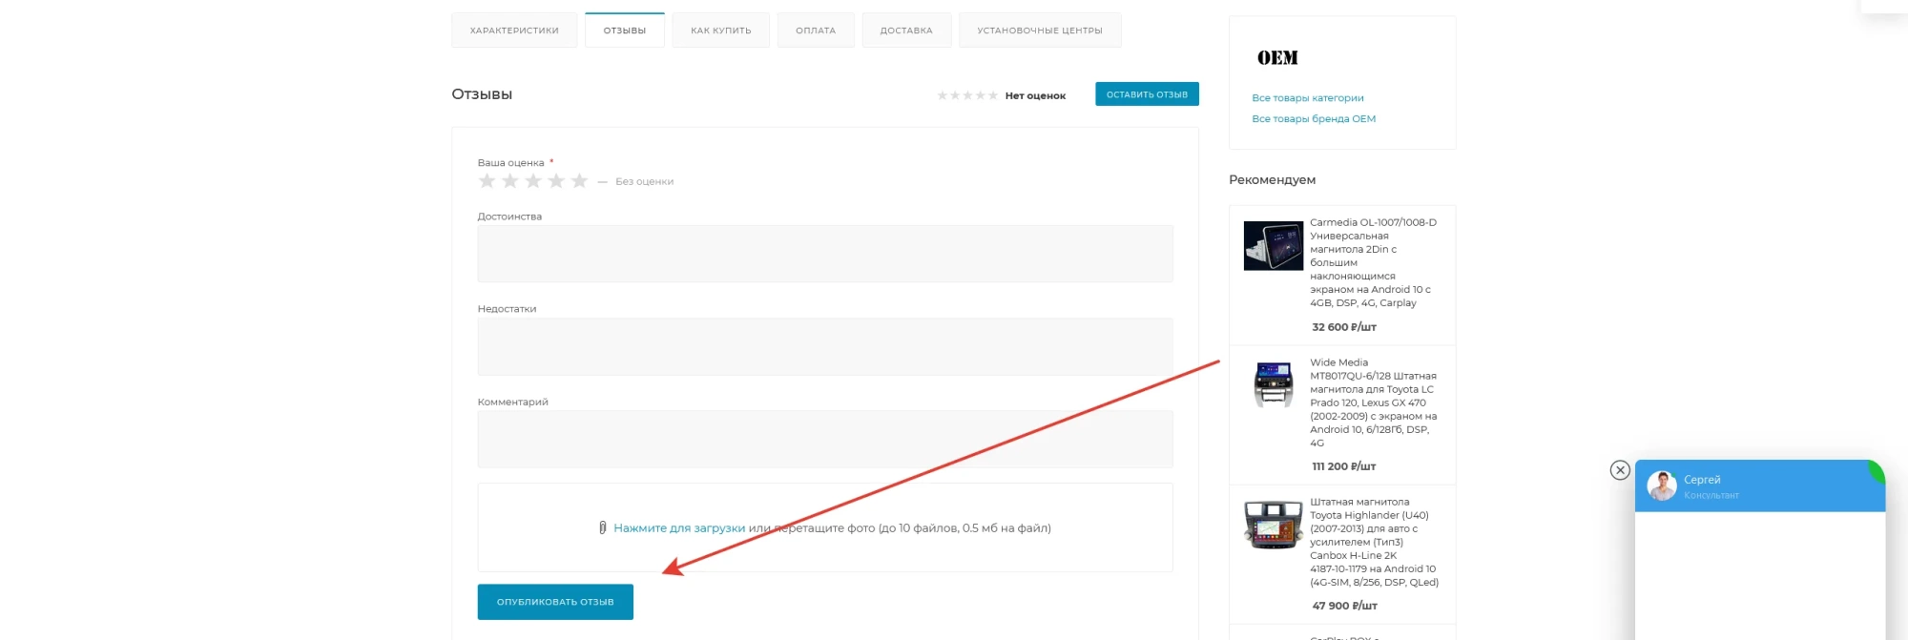Select the third rating star

pyautogui.click(x=532, y=181)
